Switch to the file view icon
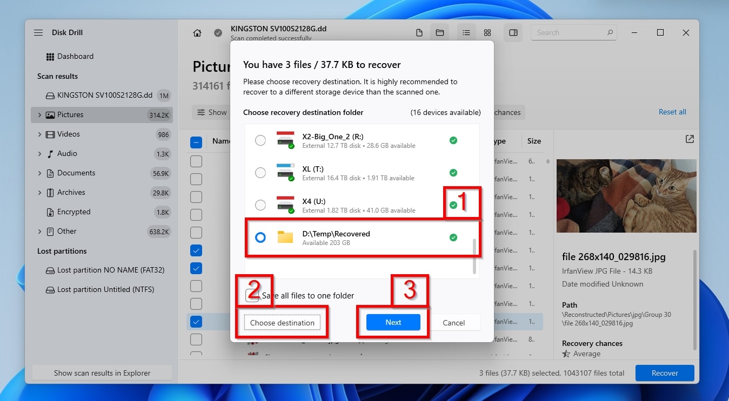The image size is (729, 401). click(419, 33)
